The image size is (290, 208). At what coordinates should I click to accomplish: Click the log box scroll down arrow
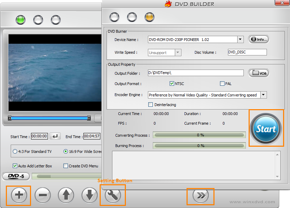click(277, 176)
